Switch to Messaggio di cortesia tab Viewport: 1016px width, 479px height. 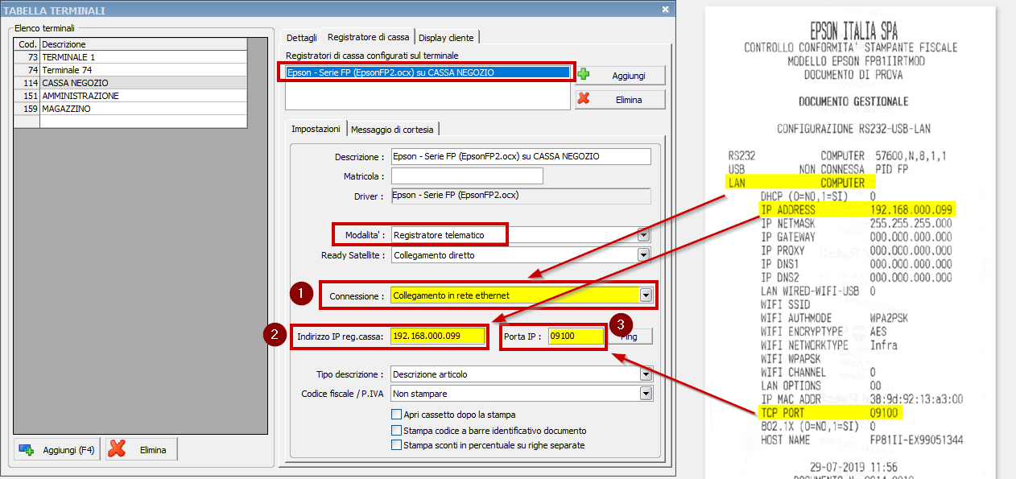pyautogui.click(x=394, y=130)
